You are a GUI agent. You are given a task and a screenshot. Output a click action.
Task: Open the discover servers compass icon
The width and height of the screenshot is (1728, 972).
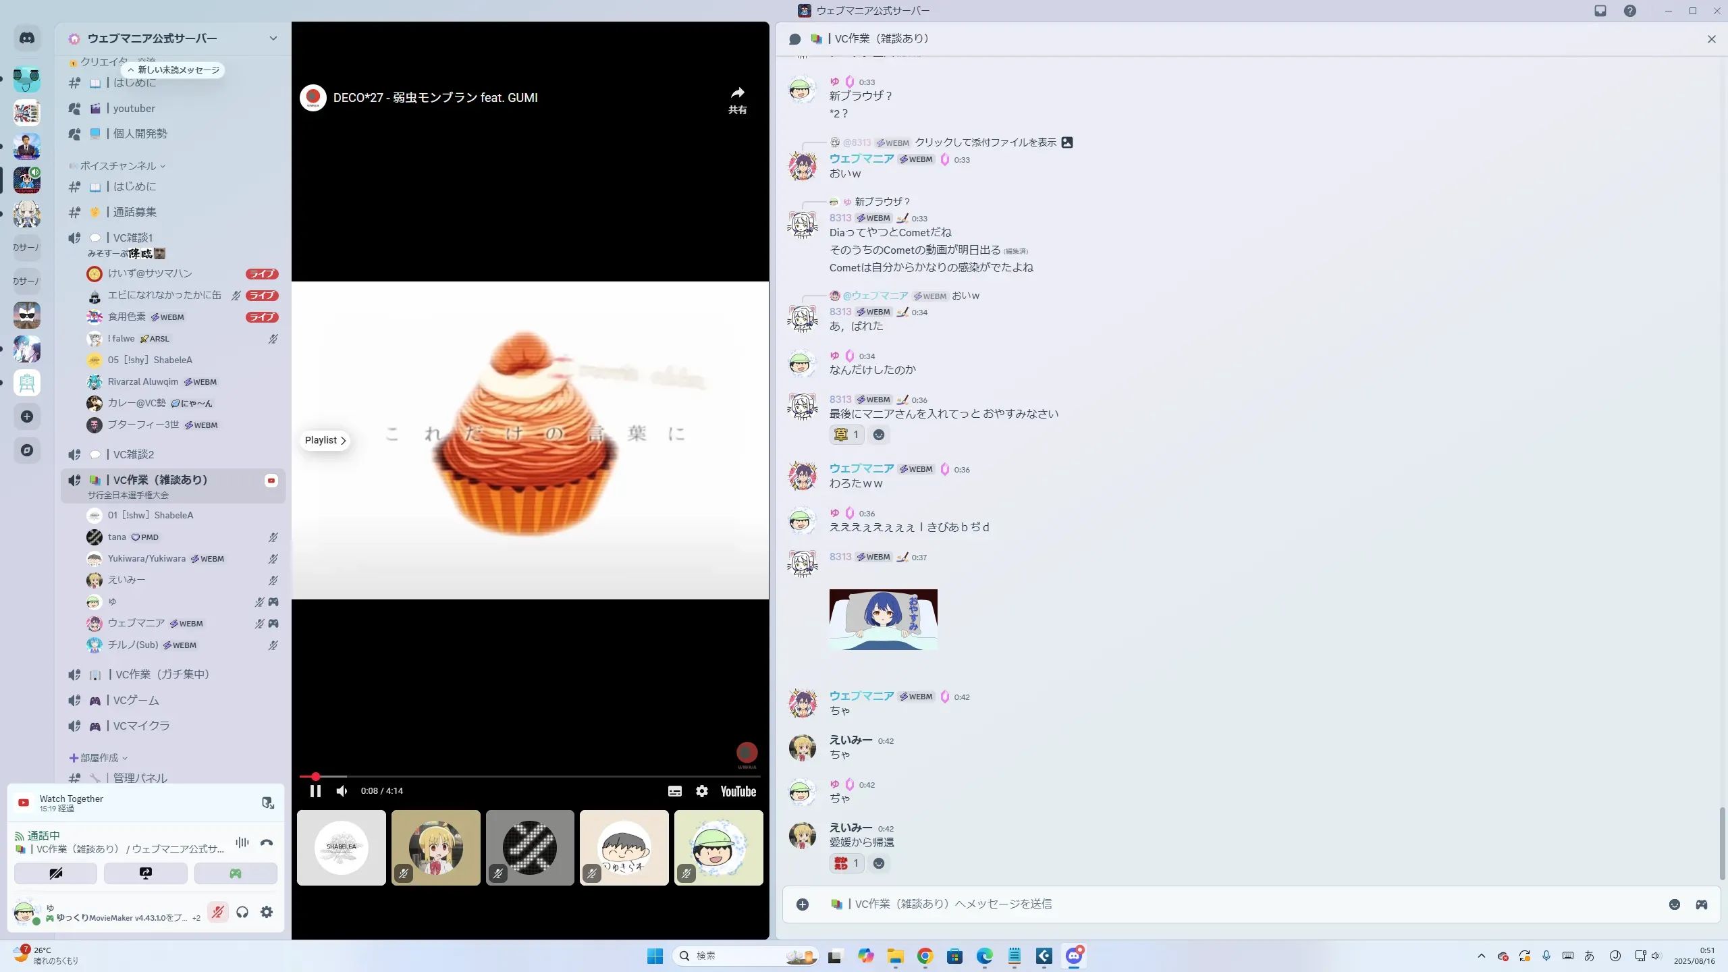(x=27, y=450)
